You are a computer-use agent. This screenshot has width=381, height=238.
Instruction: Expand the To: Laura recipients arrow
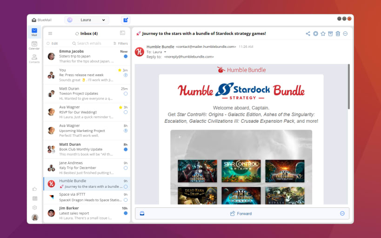pos(165,52)
